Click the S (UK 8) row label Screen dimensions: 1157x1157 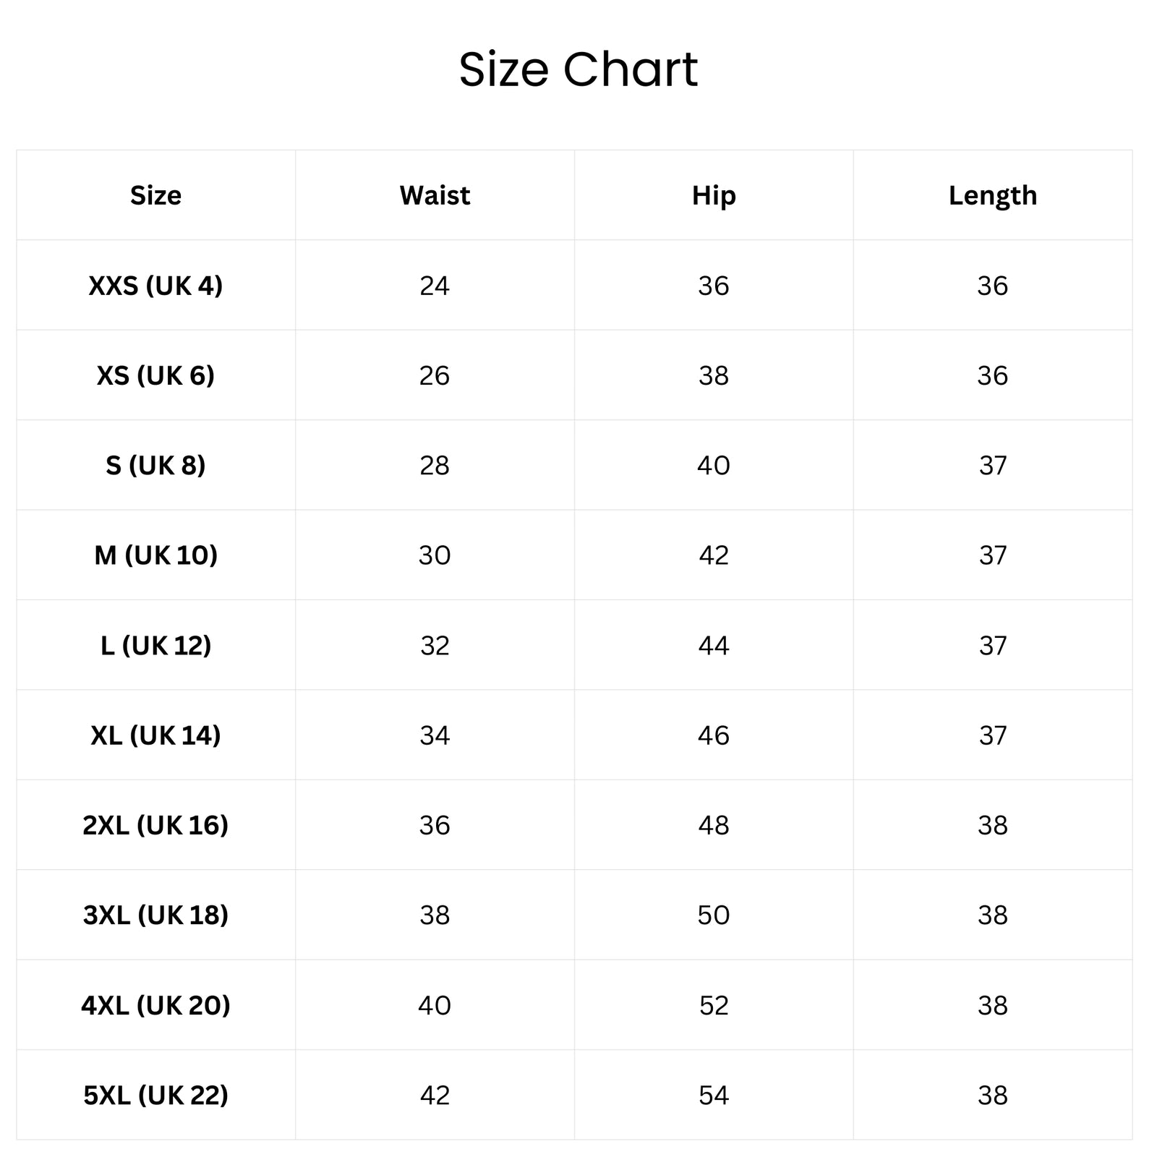pos(155,465)
